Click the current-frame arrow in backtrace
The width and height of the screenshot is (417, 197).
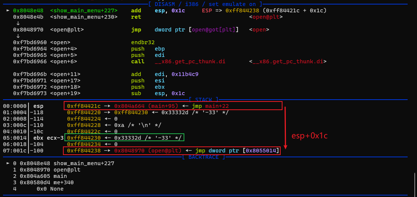[8, 163]
